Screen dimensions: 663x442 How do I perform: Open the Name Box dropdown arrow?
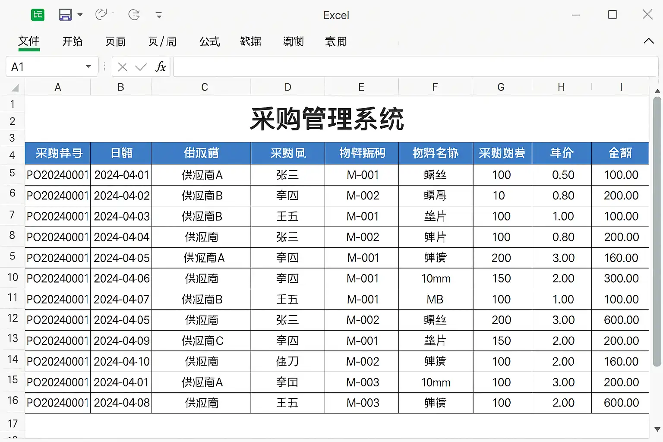(88, 66)
